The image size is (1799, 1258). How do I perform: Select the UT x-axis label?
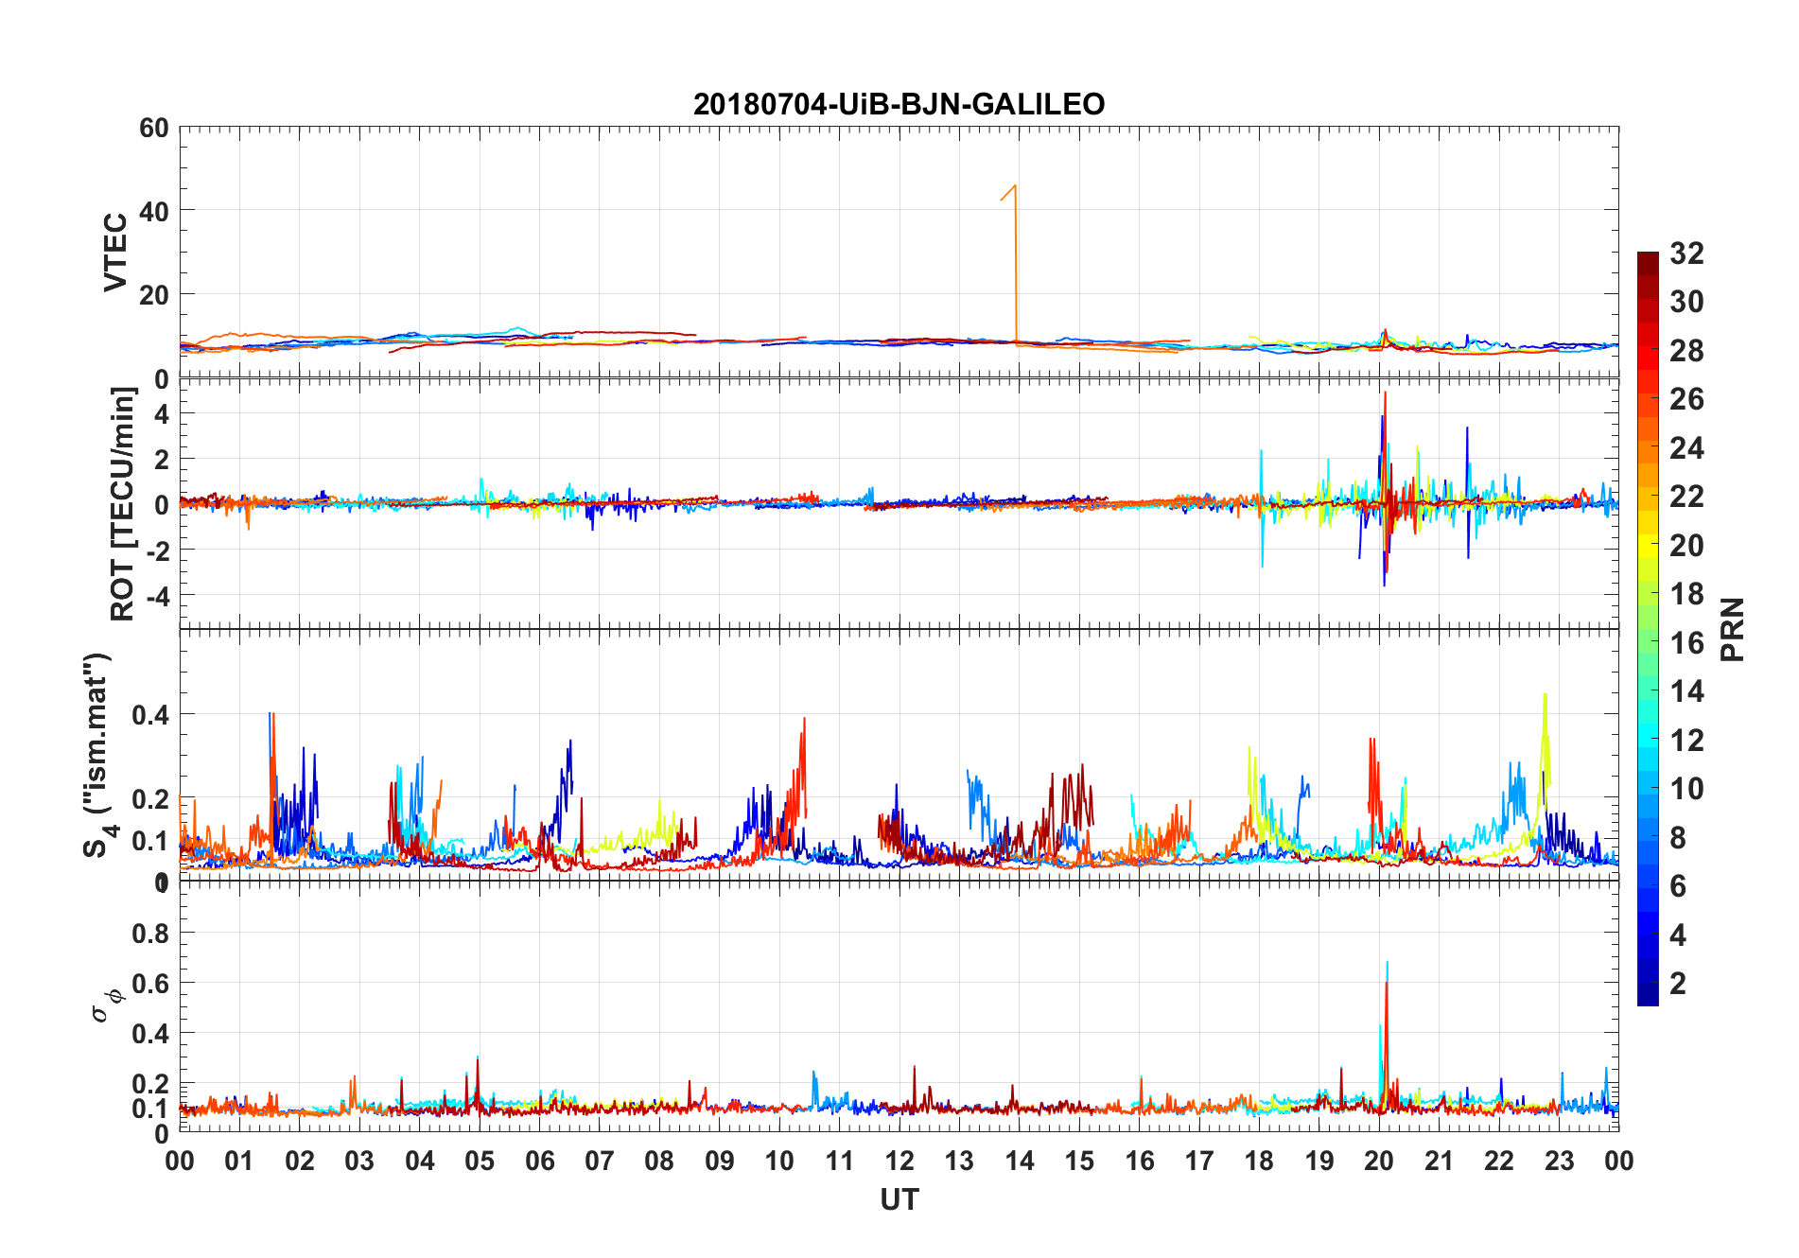pyautogui.click(x=899, y=1199)
